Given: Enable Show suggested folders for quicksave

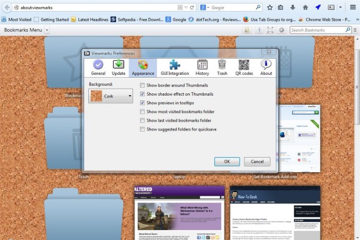Looking at the screenshot, I should tap(143, 129).
